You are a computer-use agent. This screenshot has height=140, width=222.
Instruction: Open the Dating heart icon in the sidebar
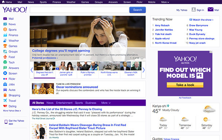pyautogui.click(x=5, y=106)
